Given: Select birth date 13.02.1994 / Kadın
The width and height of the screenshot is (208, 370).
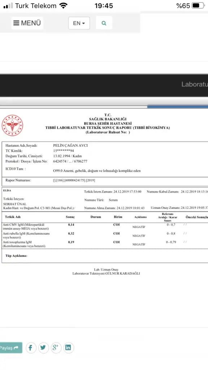Looking at the screenshot, I should coord(68,156).
